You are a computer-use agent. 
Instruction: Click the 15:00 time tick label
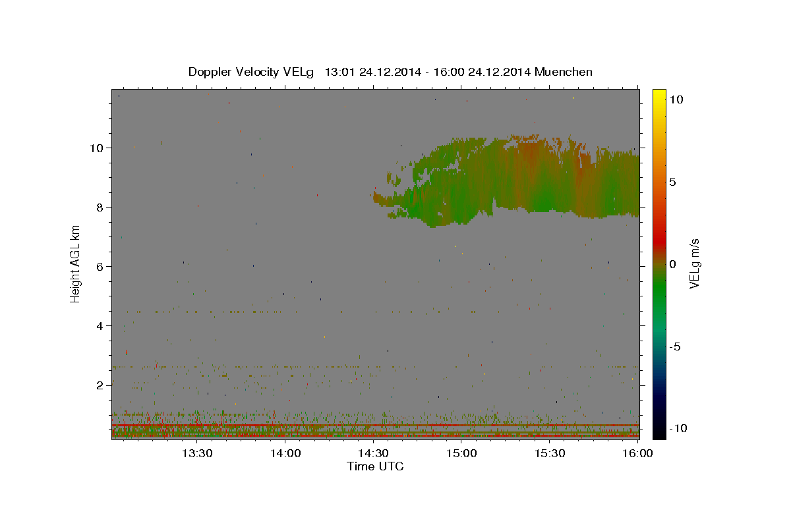coord(461,453)
